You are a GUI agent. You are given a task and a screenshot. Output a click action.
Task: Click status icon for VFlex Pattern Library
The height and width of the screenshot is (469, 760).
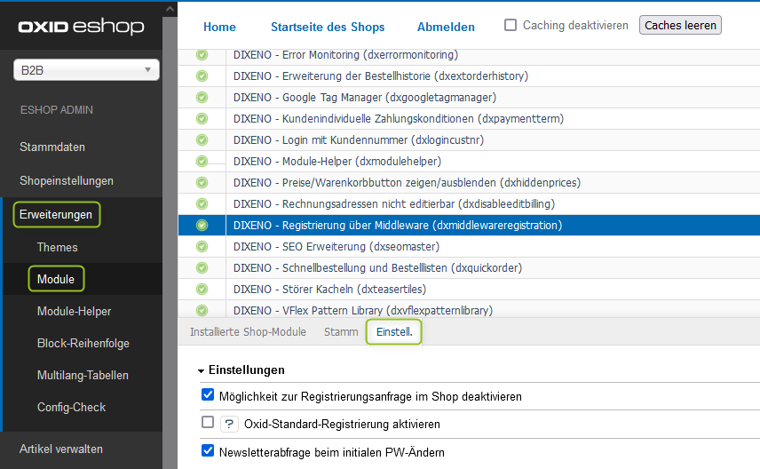[202, 310]
